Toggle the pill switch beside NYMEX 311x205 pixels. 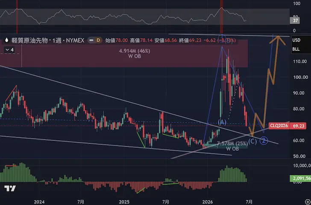pyautogui.click(x=91, y=40)
